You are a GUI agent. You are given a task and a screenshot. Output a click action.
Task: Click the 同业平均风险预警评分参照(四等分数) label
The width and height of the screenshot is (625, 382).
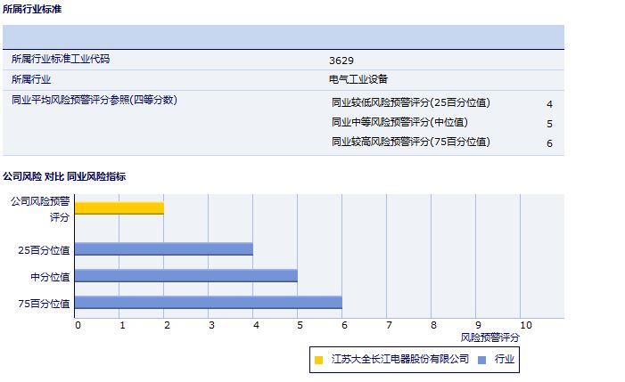[x=95, y=100]
